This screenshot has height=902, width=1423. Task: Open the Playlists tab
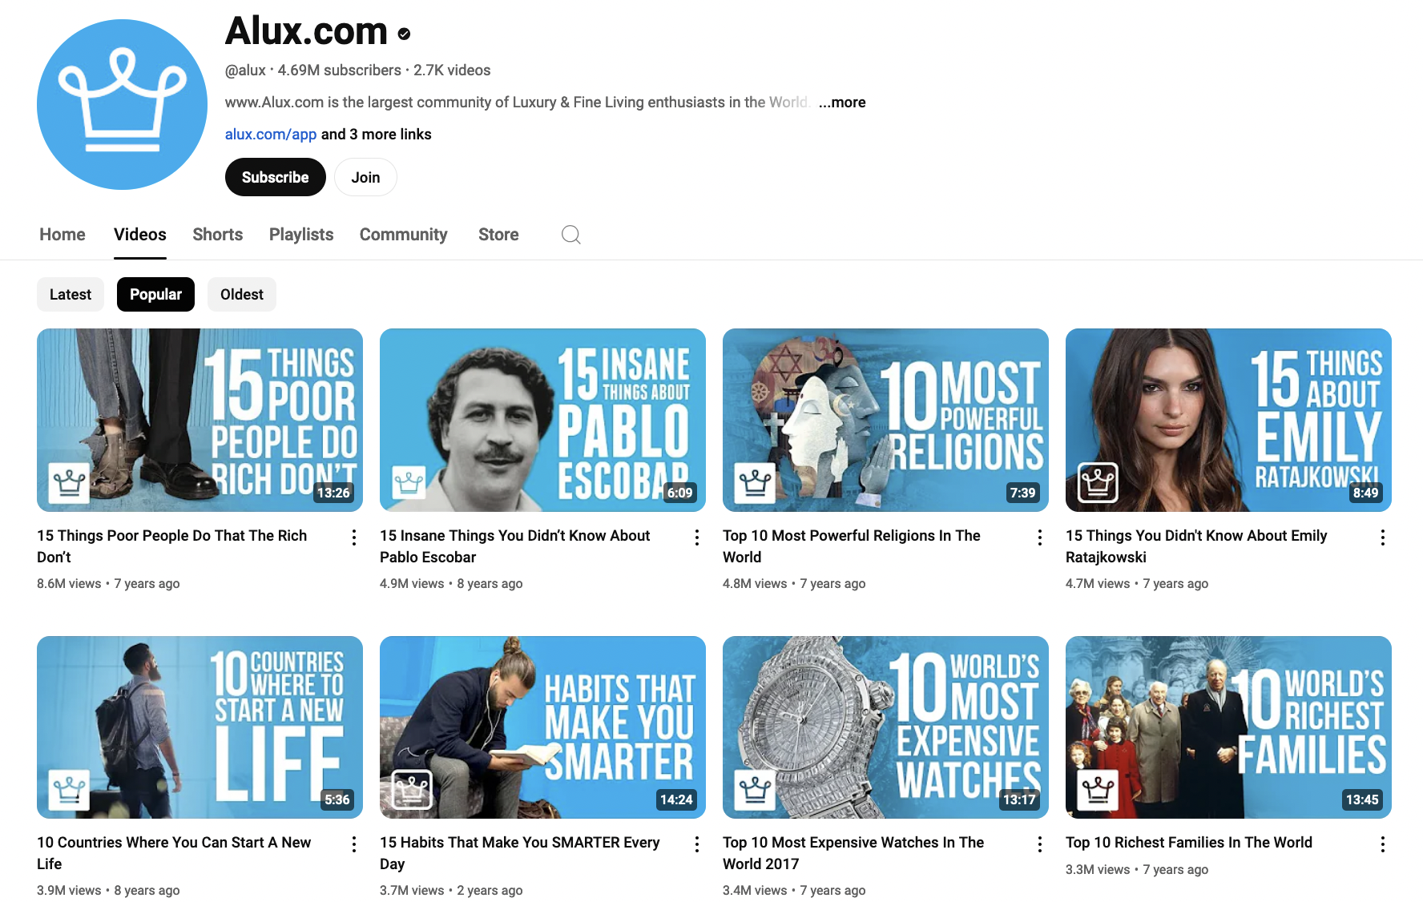(301, 235)
